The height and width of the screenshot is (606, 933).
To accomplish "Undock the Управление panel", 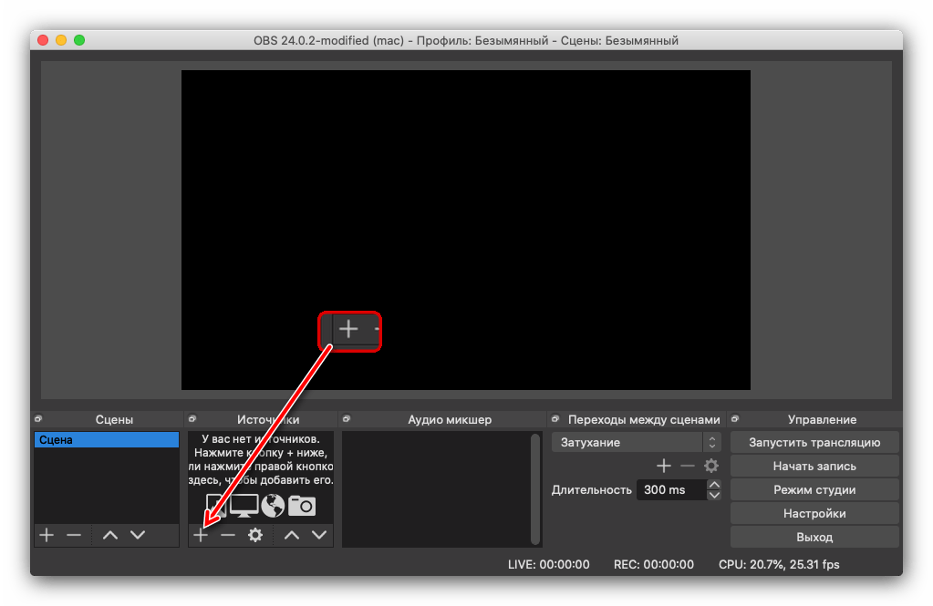I will click(x=735, y=419).
